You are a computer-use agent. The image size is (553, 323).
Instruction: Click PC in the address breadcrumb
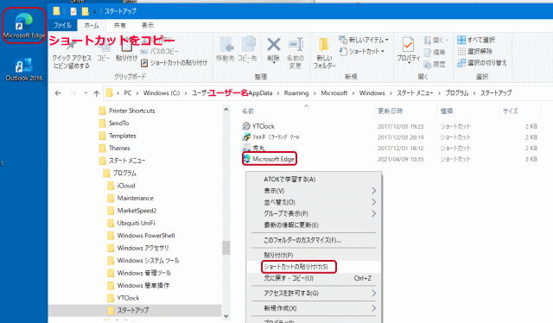(128, 93)
